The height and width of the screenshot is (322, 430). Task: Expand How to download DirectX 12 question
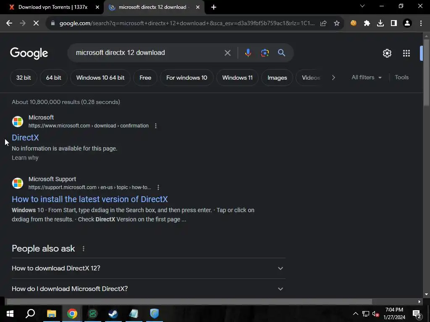(149, 268)
